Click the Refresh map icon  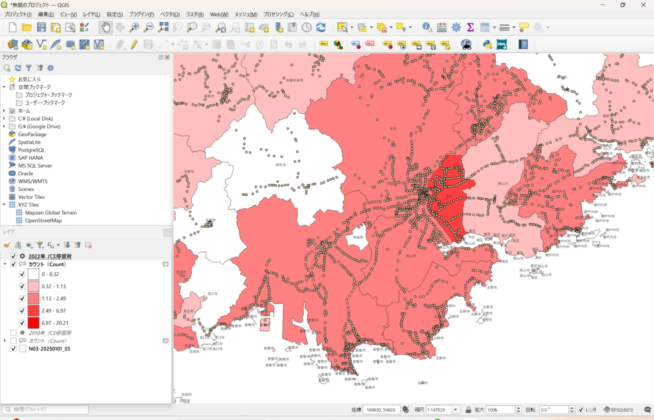[321, 27]
